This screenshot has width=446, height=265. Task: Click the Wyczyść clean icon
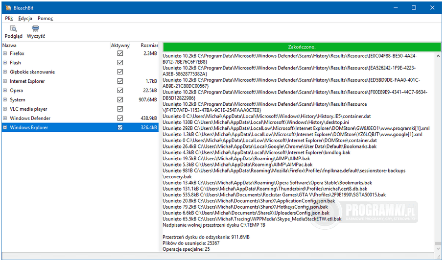[x=36, y=28]
